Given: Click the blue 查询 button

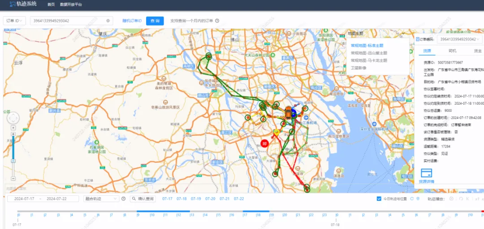Looking at the screenshot, I should (x=155, y=21).
